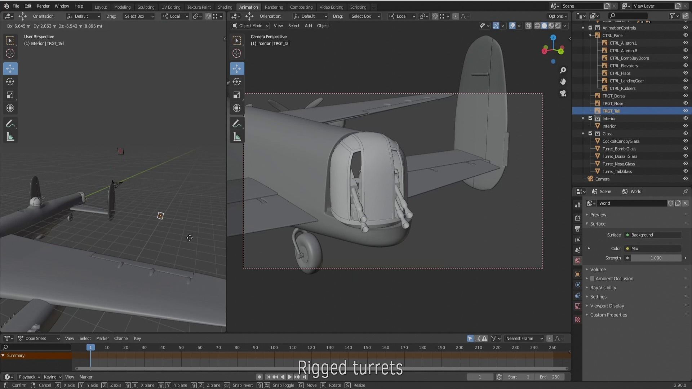This screenshot has height=389, width=692.
Task: Enable the Ambient Occlusion checkbox
Action: coord(592,278)
